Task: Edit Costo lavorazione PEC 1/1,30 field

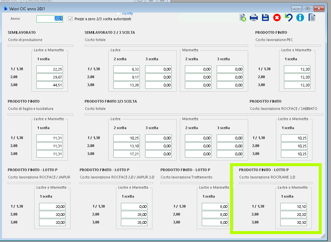Action: pos(297,69)
